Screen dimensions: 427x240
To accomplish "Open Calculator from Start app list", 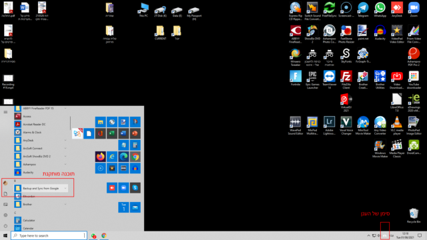I will tap(41, 221).
